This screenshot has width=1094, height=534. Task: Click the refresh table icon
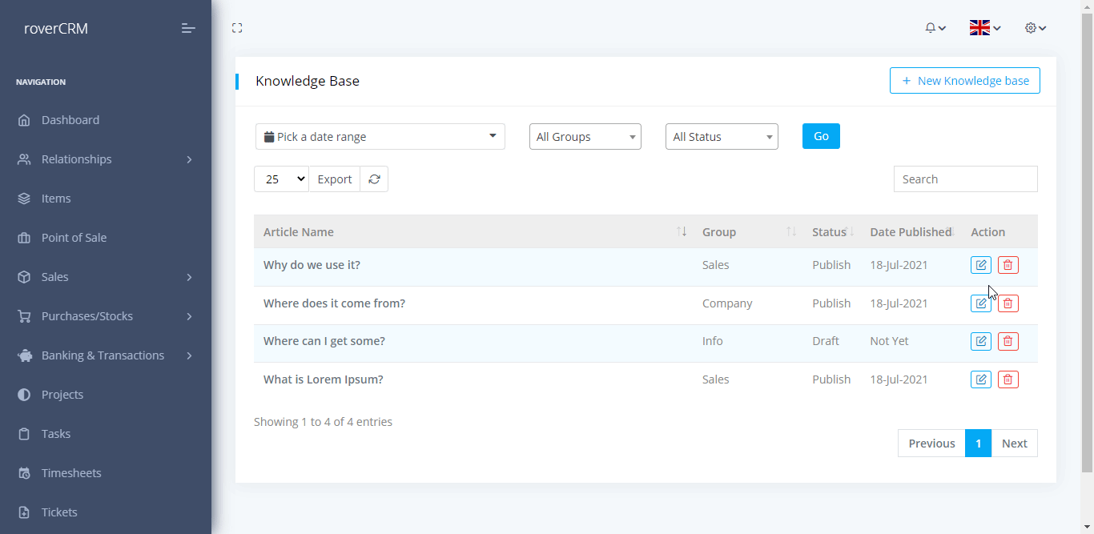point(374,179)
